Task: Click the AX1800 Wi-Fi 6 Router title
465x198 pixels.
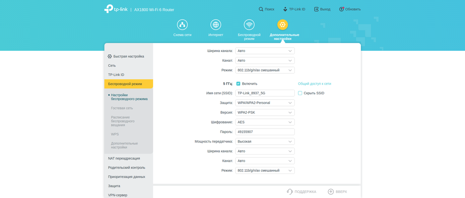Action: tap(154, 10)
